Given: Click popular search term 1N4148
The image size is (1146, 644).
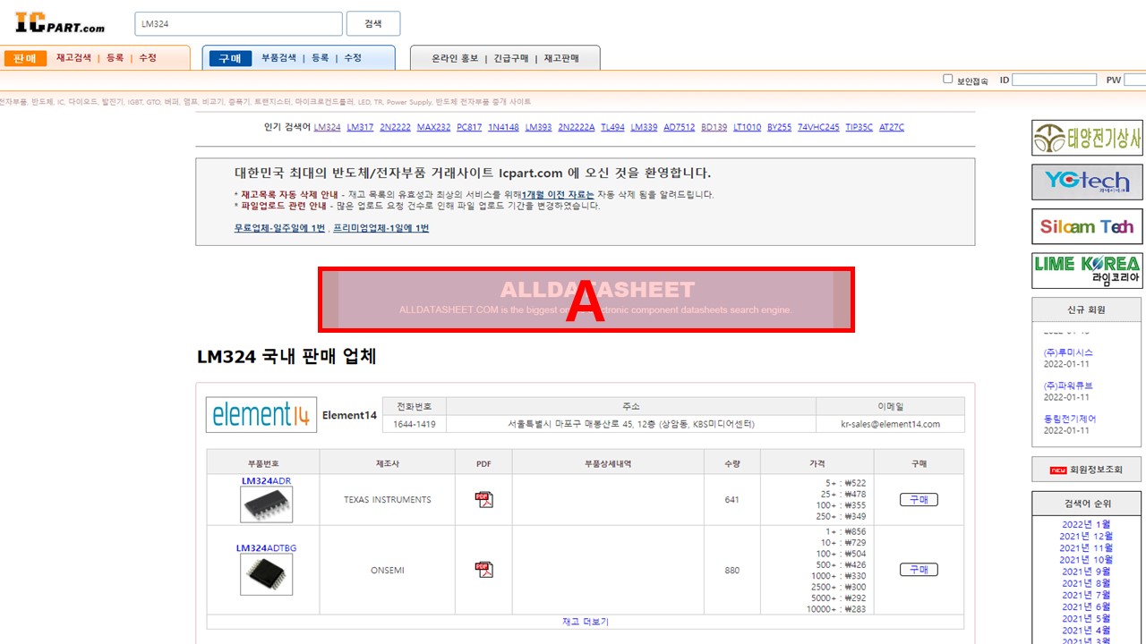Looking at the screenshot, I should pyautogui.click(x=503, y=127).
